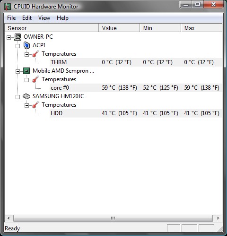Click the SAMSUNG HM120JC hard drive icon
Viewport: 227px width, 236px height.
(x=26, y=96)
